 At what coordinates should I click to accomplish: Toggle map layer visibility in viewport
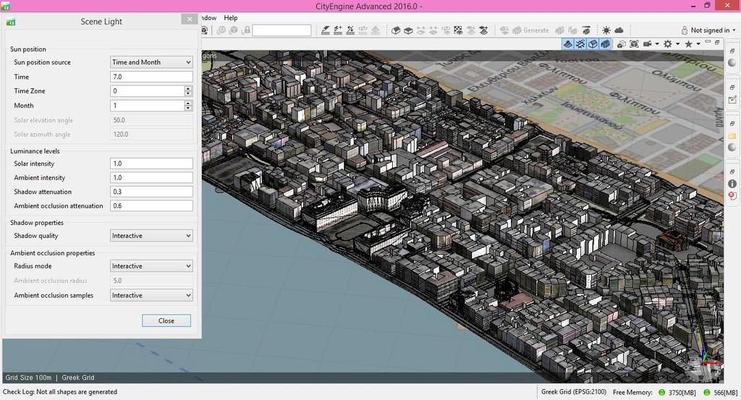[x=567, y=44]
